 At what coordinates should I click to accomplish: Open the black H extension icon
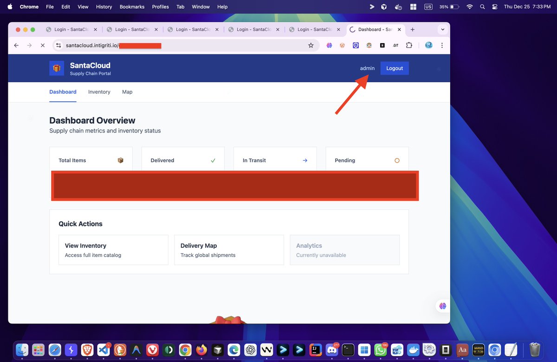tap(382, 46)
